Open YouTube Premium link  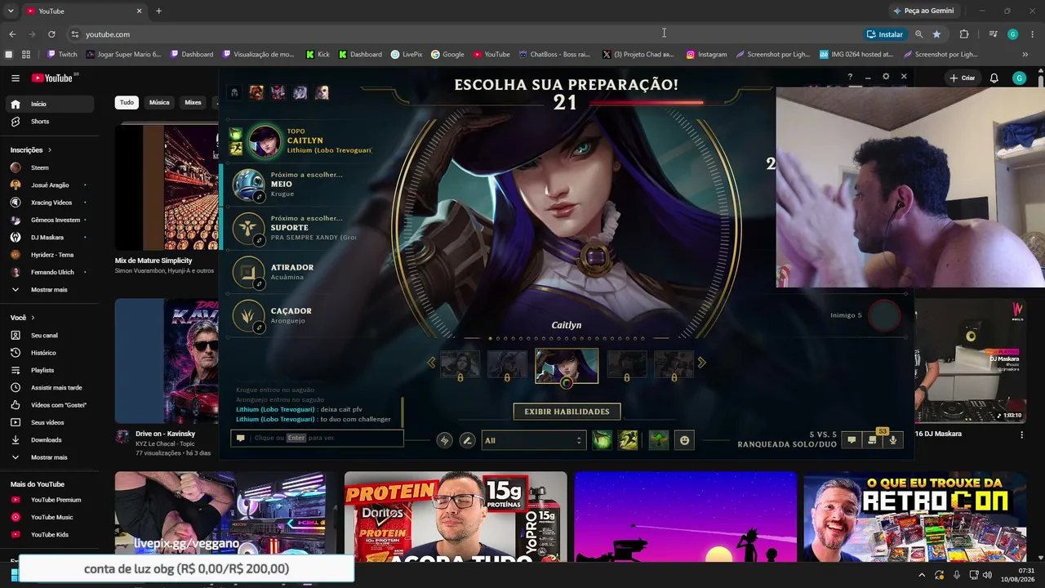click(x=49, y=500)
